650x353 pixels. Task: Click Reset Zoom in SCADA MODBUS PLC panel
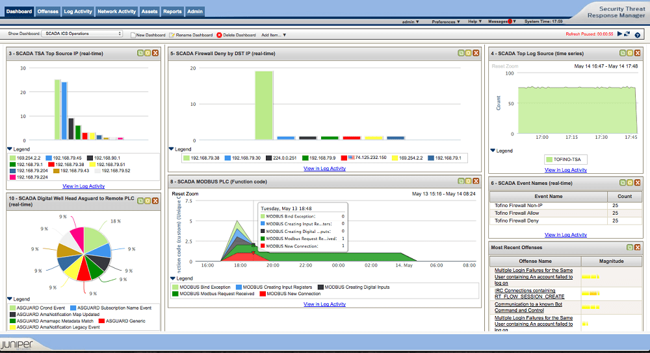(x=185, y=193)
